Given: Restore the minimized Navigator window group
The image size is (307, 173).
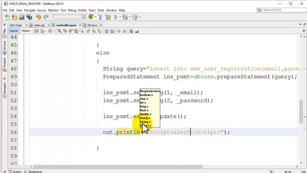Looking at the screenshot, I should point(5,78).
